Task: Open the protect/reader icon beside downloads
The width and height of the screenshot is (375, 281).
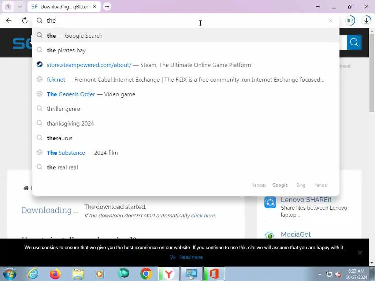Action: point(350,20)
